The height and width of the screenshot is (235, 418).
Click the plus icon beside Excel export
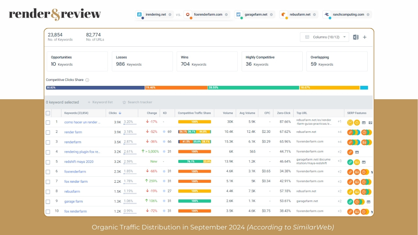tap(365, 37)
